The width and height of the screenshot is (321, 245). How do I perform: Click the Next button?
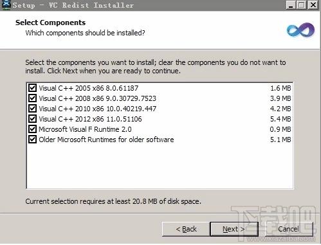[234, 229]
